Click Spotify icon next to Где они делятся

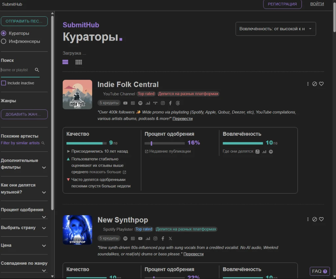[271, 151]
